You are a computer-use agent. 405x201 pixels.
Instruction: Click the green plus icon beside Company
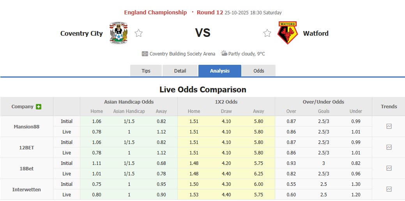(x=39, y=107)
